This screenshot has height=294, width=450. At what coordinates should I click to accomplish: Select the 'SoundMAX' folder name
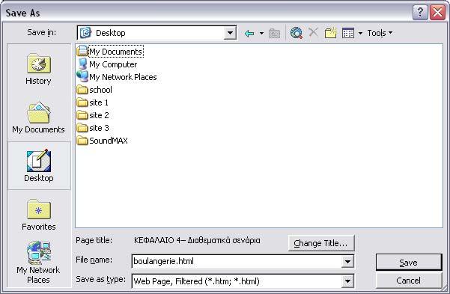click(x=109, y=141)
